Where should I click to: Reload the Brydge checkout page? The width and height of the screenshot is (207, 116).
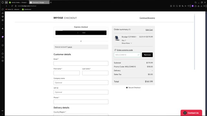[x=12, y=6]
